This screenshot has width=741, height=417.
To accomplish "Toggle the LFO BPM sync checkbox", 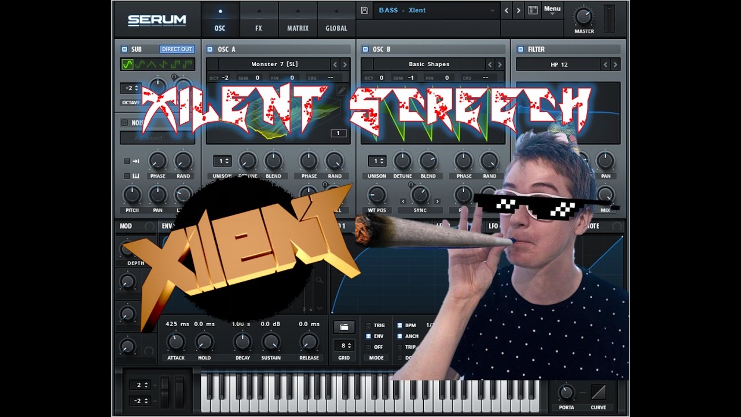I will click(400, 325).
